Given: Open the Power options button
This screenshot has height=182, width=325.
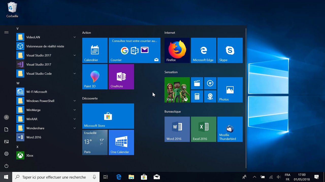Looking at the screenshot, I should click(x=6, y=166).
